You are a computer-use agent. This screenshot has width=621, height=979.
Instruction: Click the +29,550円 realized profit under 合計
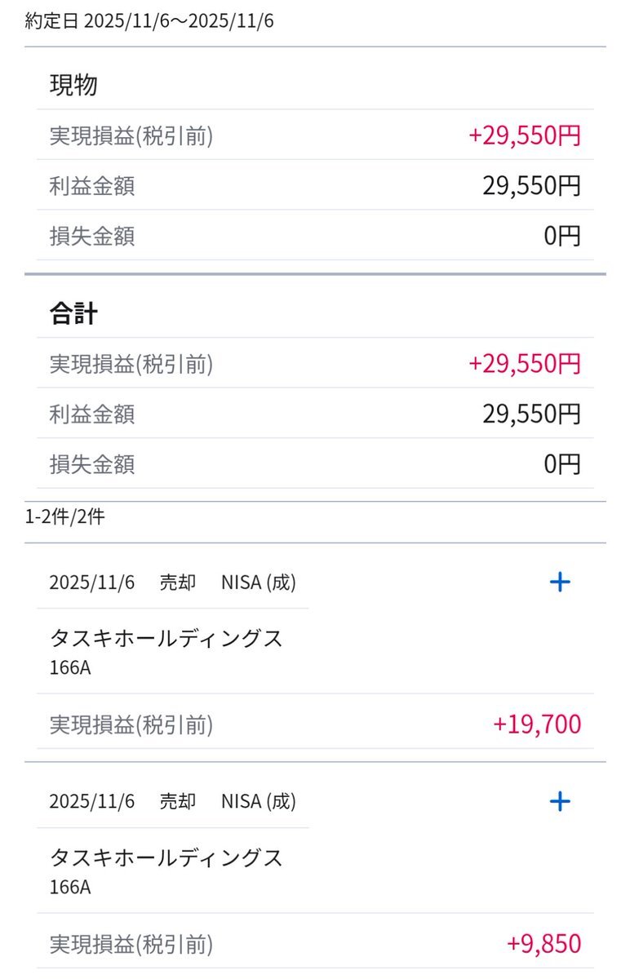point(525,364)
